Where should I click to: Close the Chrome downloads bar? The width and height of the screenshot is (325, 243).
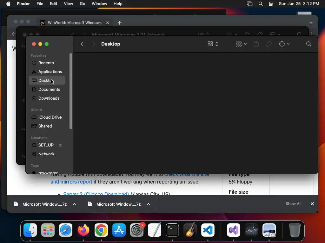click(312, 204)
